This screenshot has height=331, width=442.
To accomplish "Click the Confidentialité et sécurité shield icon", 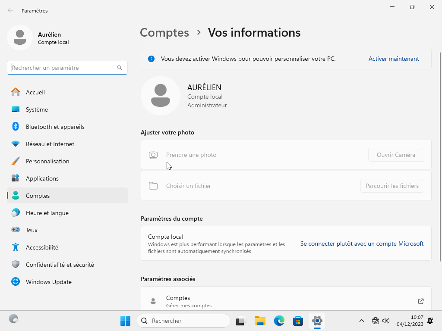I will [x=16, y=264].
